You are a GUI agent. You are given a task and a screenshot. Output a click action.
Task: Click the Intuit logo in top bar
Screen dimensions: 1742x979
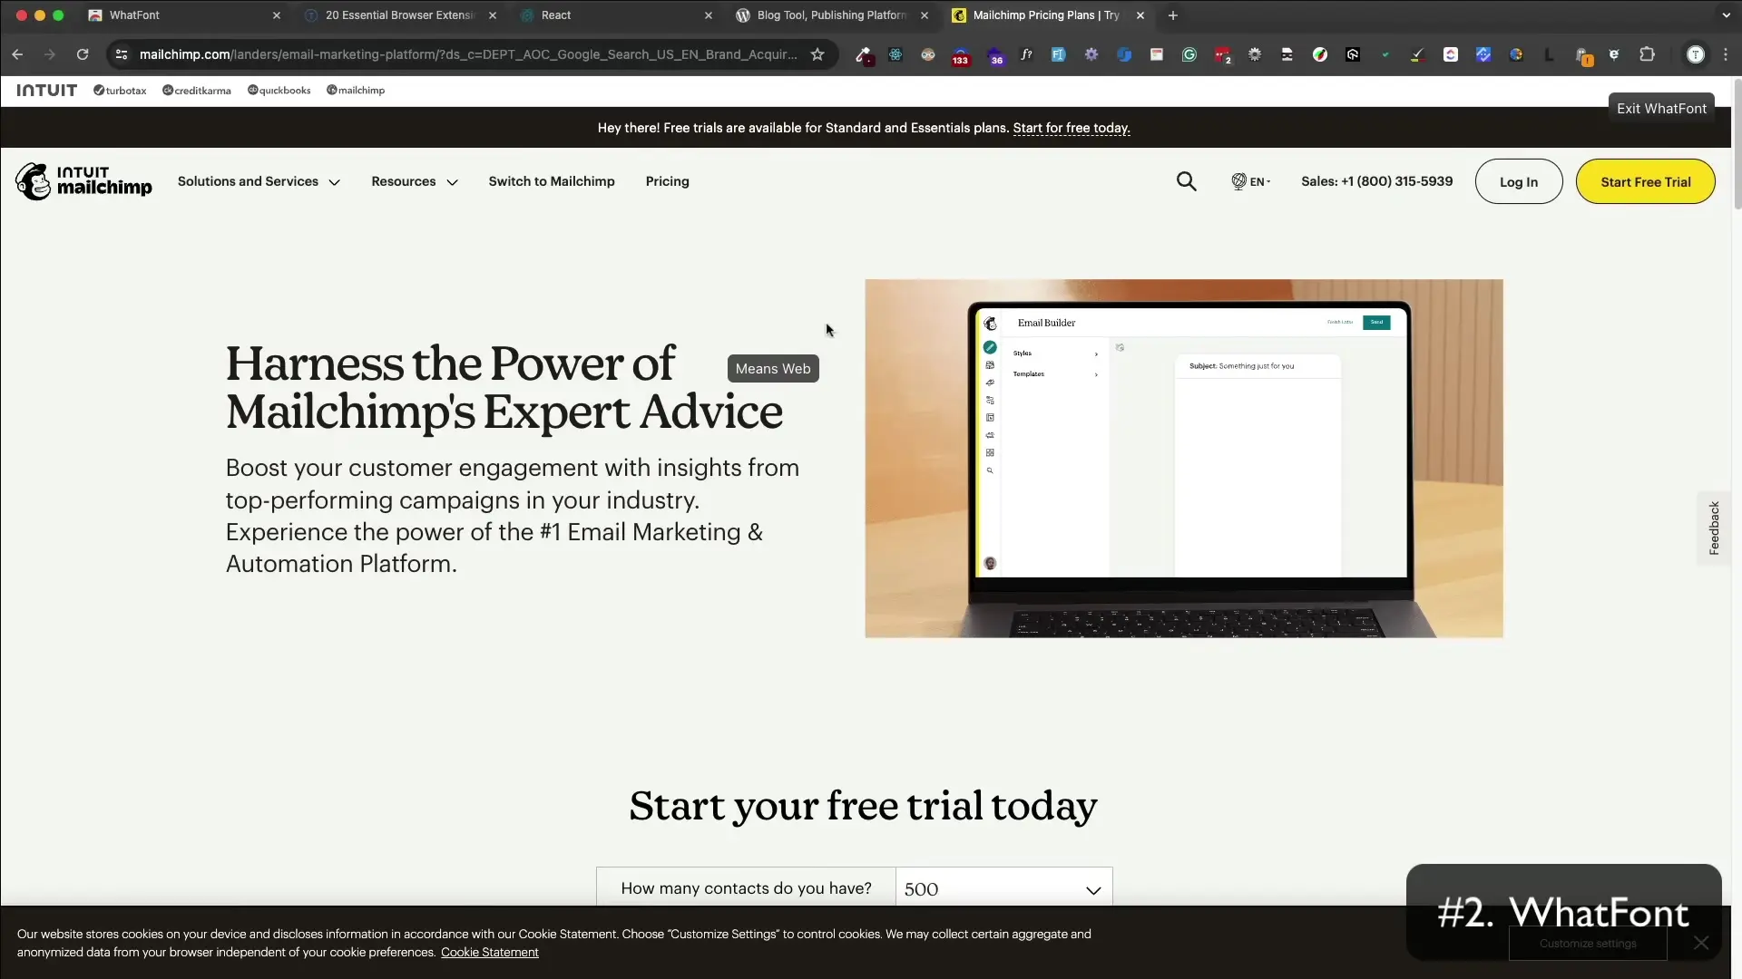(46, 91)
